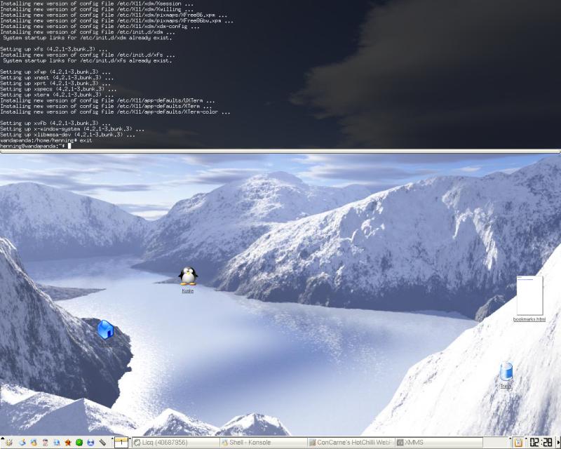Click the 'Setting up xfs (4.2.1-3.bunk.3)' line
The width and height of the screenshot is (561, 449).
pyautogui.click(x=54, y=49)
